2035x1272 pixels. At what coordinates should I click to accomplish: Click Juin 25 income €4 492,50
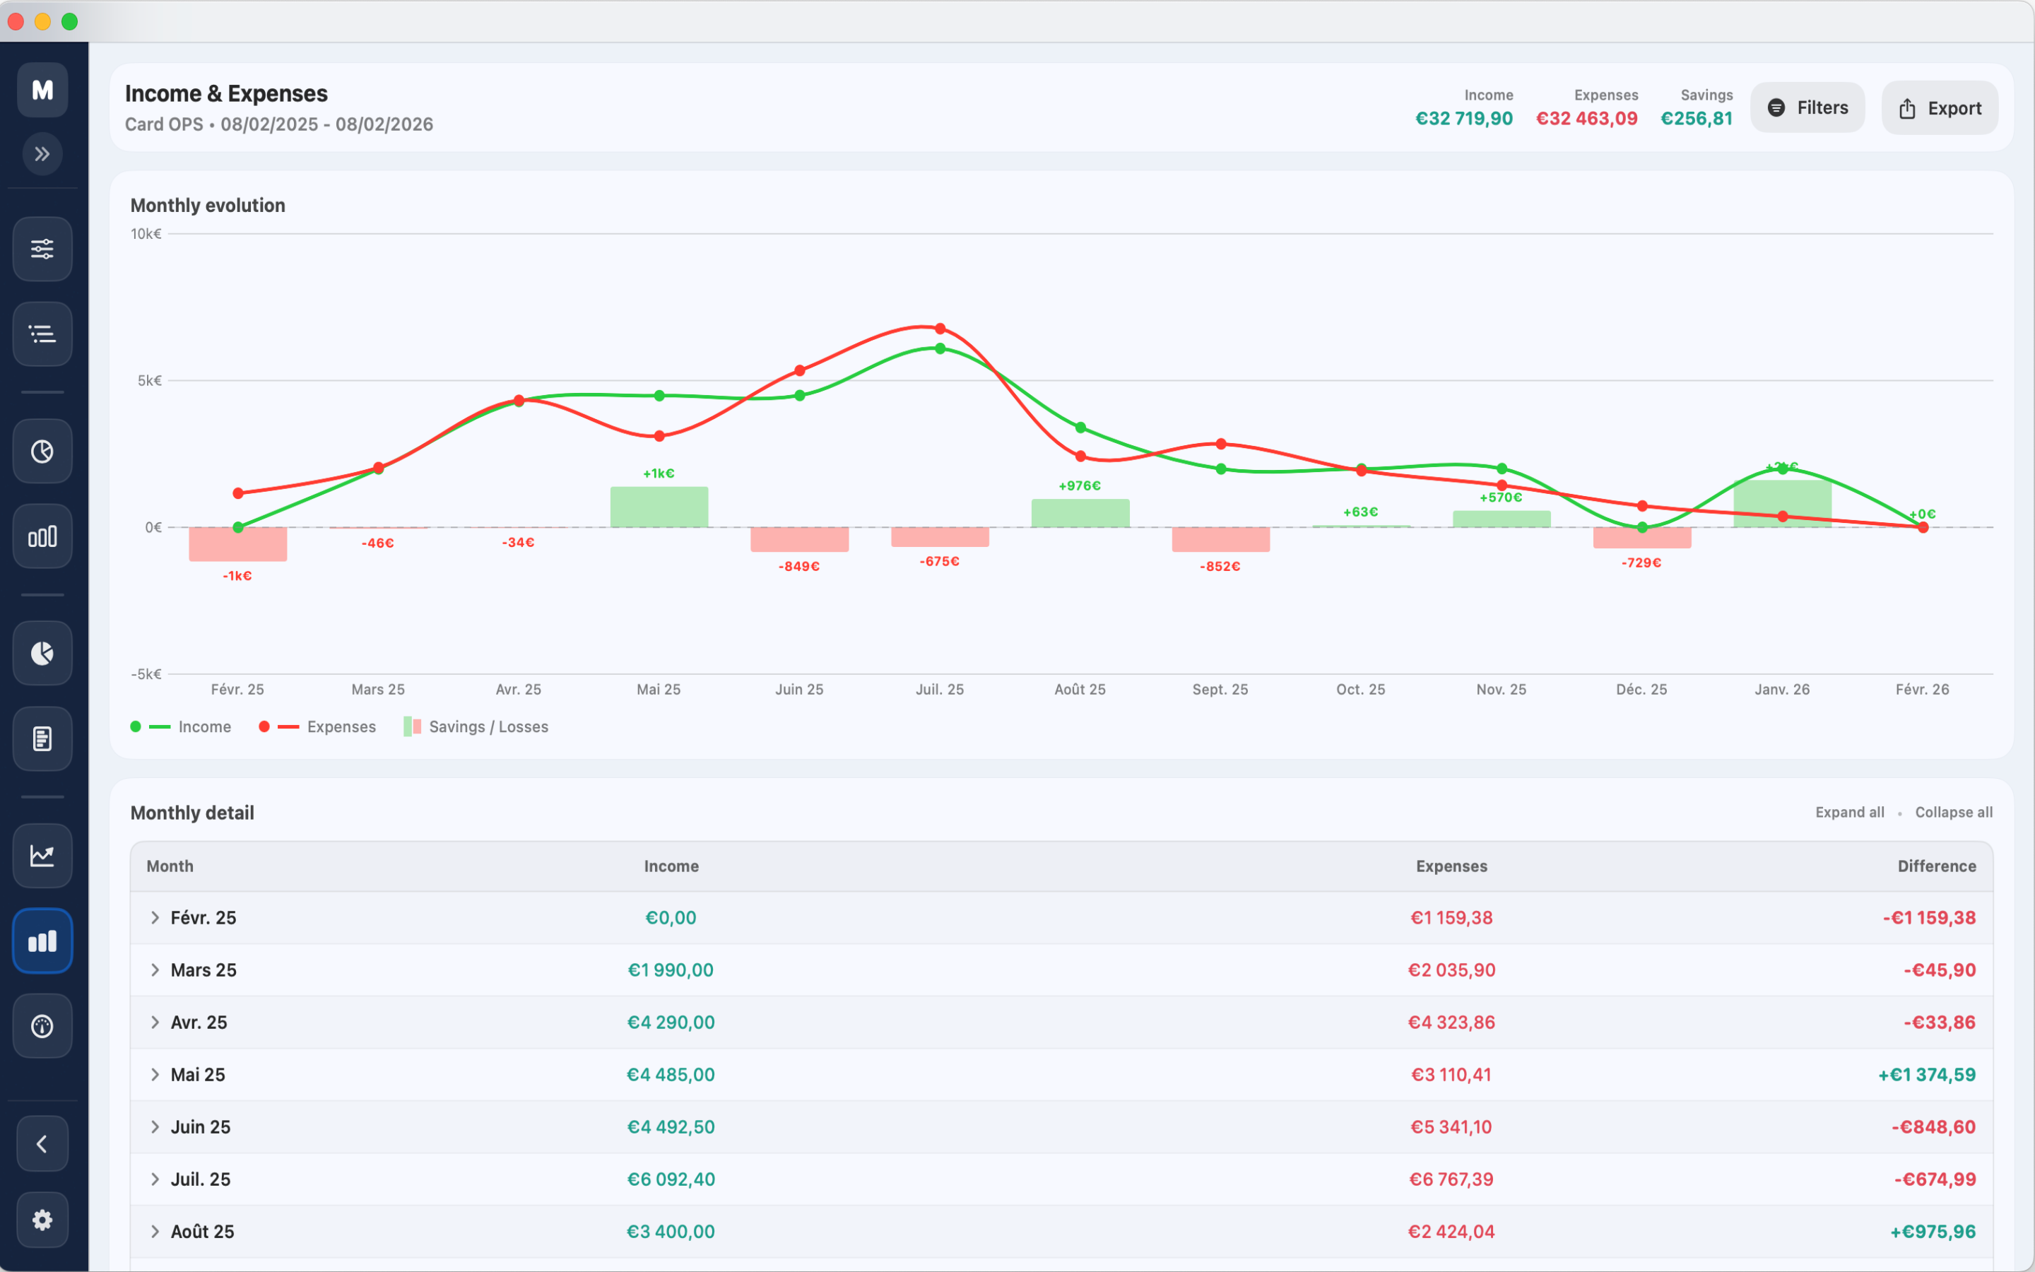(x=671, y=1126)
